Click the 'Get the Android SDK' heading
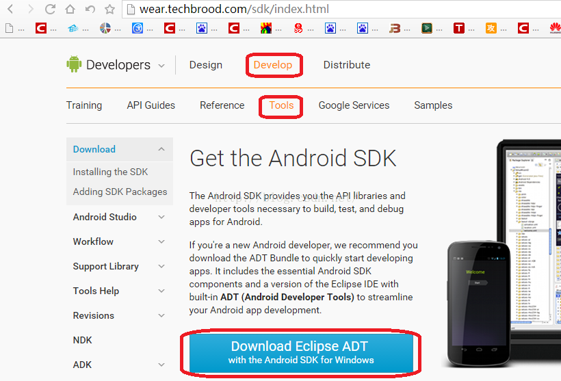 click(x=293, y=158)
